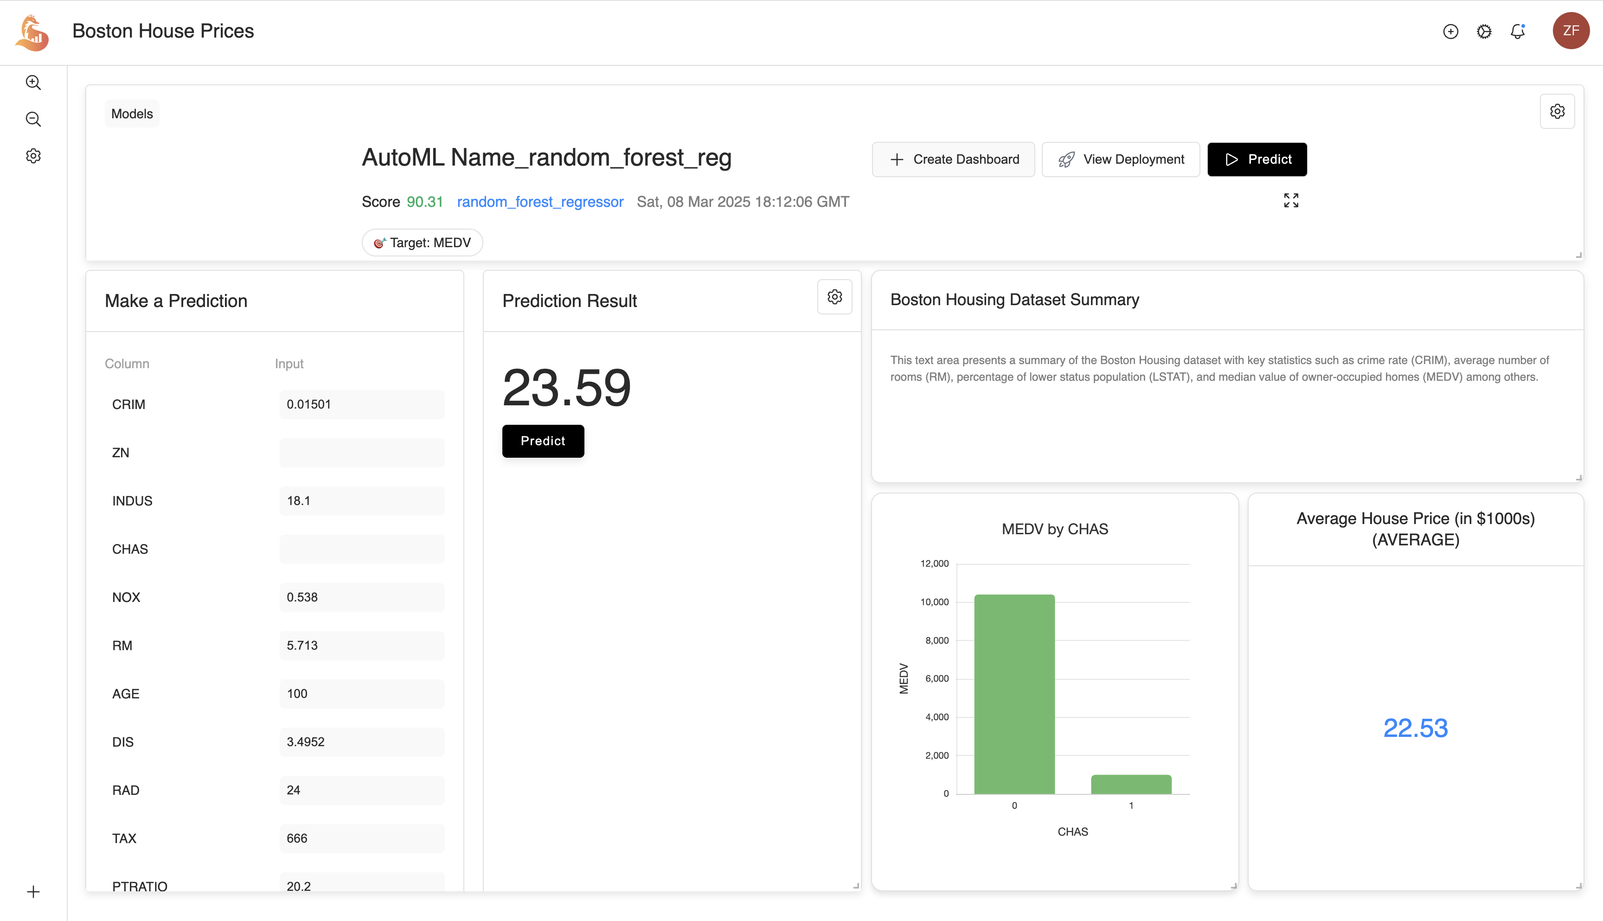Click the dataset summary description paragraph
Viewport: 1603px width, 921px height.
[x=1220, y=368]
